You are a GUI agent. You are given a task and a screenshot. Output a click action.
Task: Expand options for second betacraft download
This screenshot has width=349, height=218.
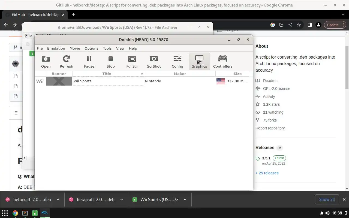pyautogui.click(x=122, y=199)
